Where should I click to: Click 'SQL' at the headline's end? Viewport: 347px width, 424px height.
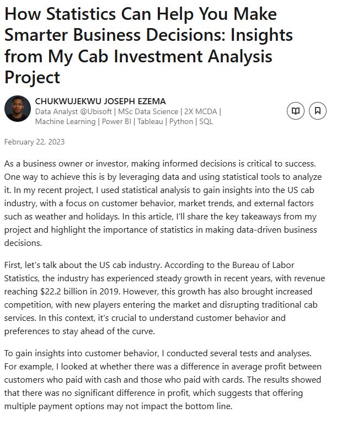[206, 121]
